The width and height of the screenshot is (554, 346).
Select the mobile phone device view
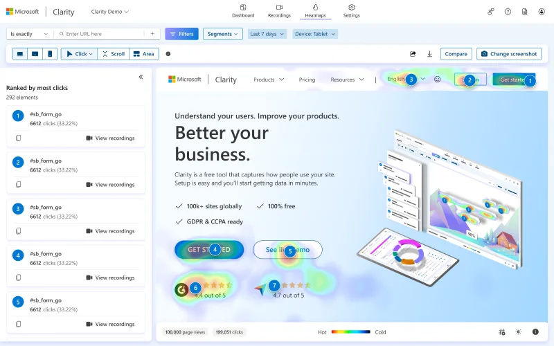[x=50, y=54]
